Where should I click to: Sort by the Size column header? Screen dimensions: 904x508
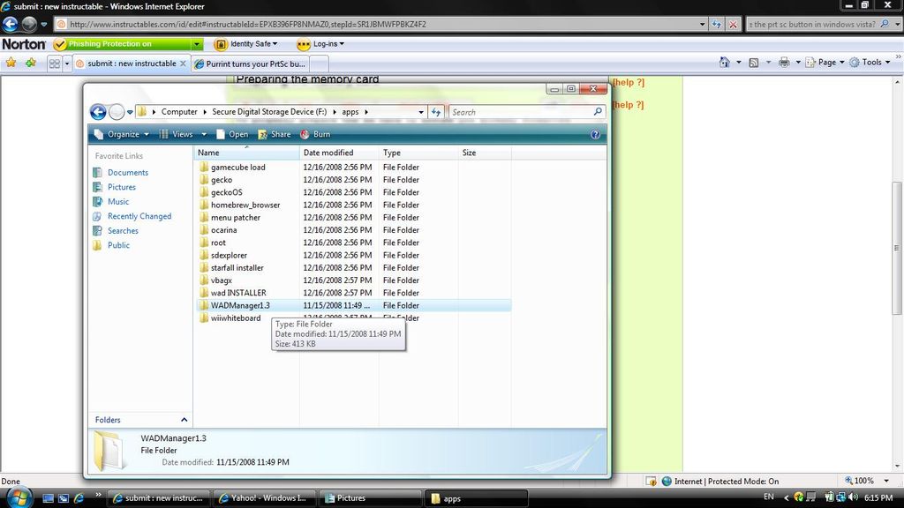pyautogui.click(x=485, y=153)
